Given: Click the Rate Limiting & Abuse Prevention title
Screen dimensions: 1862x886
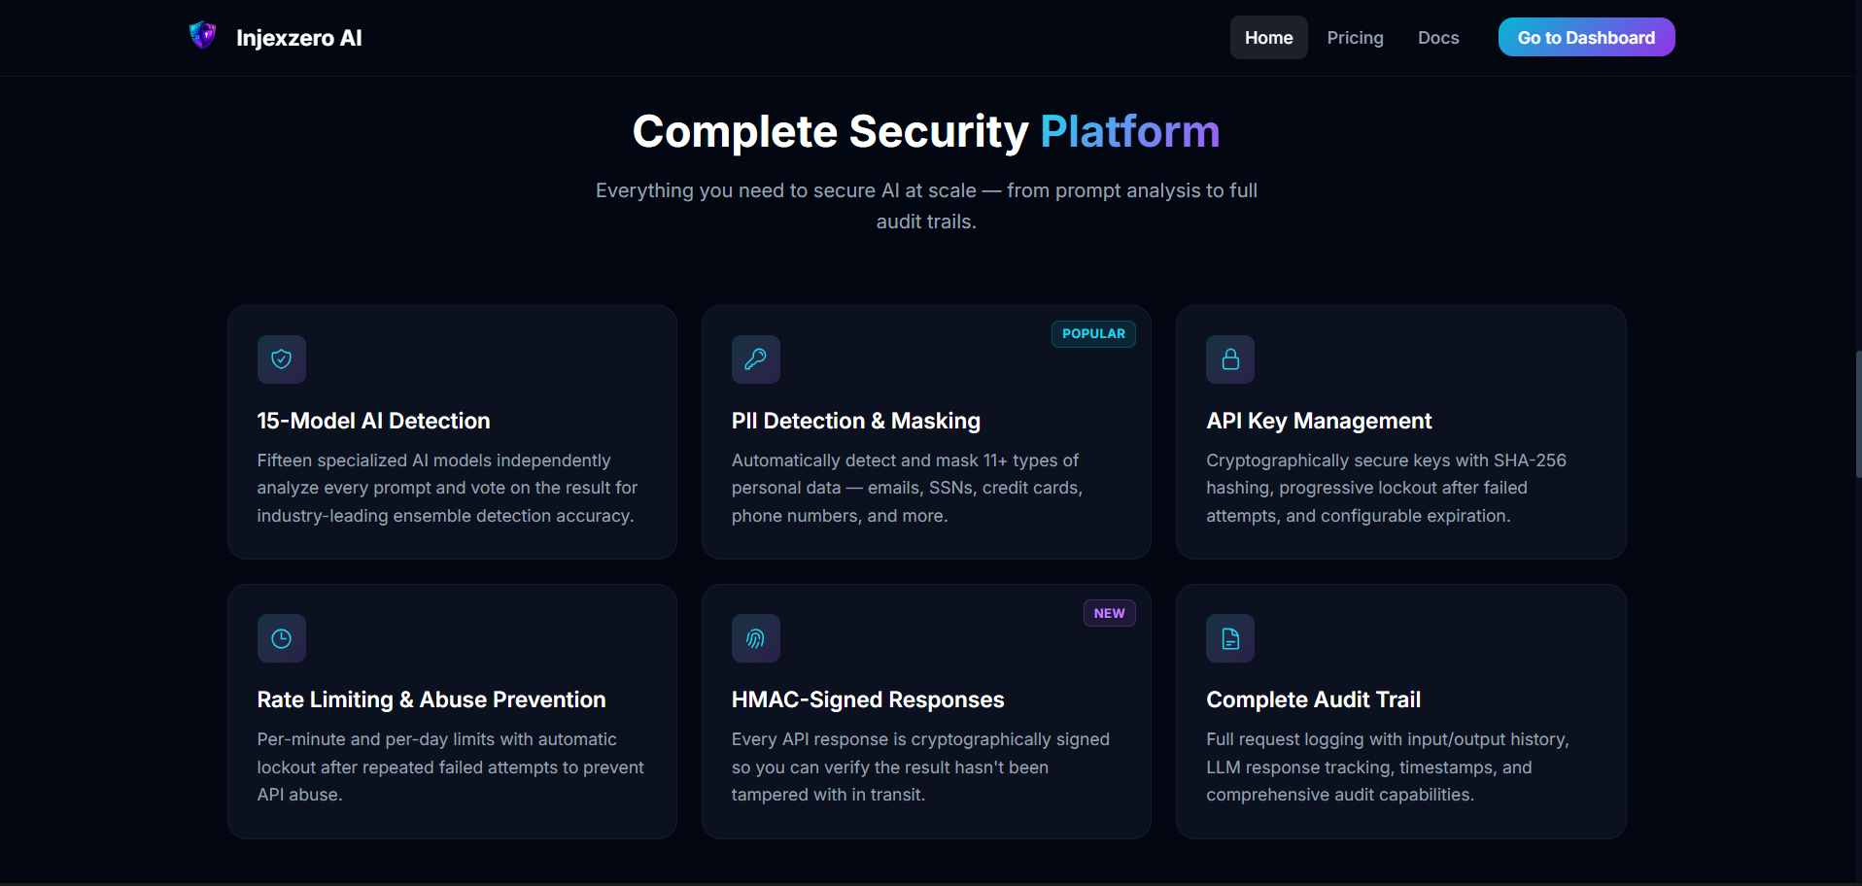Looking at the screenshot, I should 431,699.
